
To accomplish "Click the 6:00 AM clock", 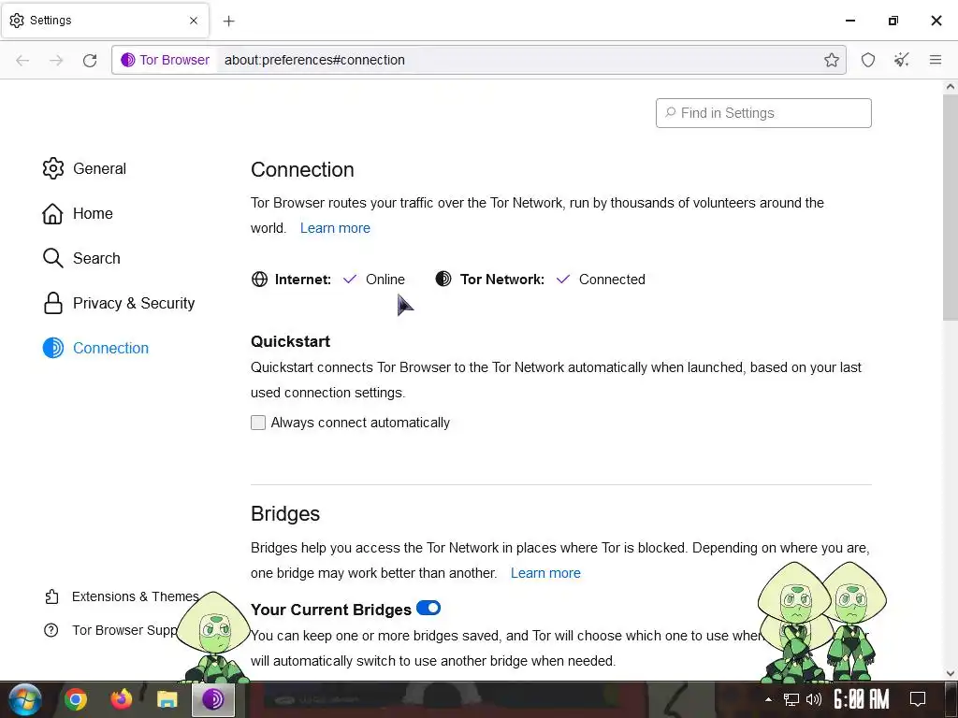I will (861, 699).
